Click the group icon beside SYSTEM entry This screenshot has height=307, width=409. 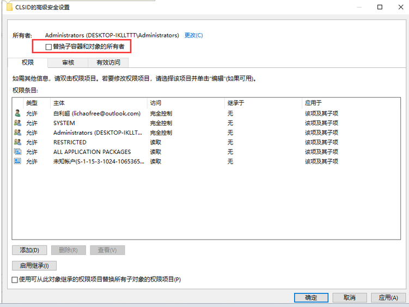coord(17,123)
